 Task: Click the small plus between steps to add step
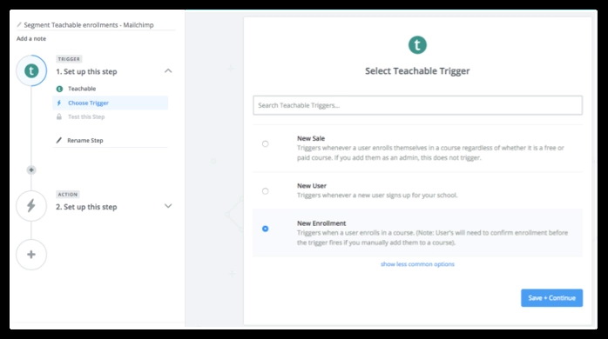pos(31,169)
